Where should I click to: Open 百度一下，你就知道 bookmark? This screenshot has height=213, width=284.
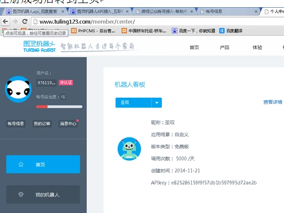click(194, 31)
